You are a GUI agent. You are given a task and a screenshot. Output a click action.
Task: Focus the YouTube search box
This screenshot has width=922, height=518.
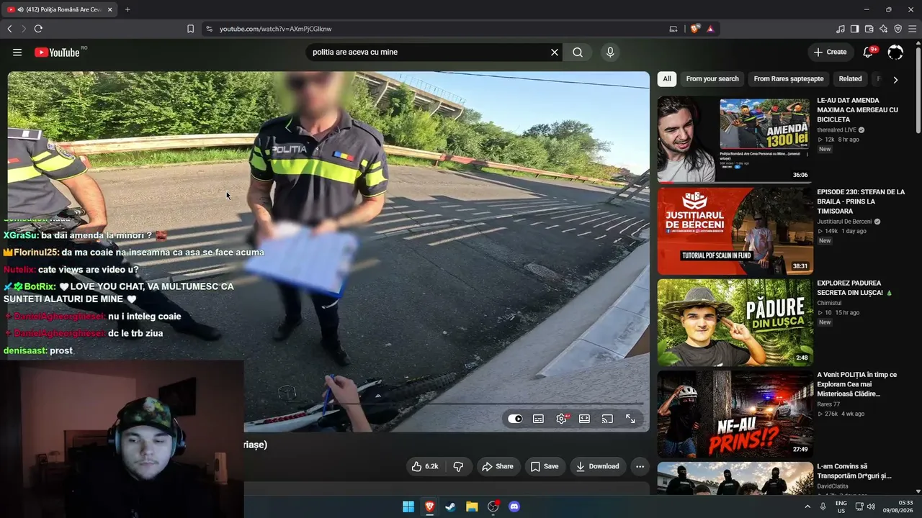(x=429, y=52)
